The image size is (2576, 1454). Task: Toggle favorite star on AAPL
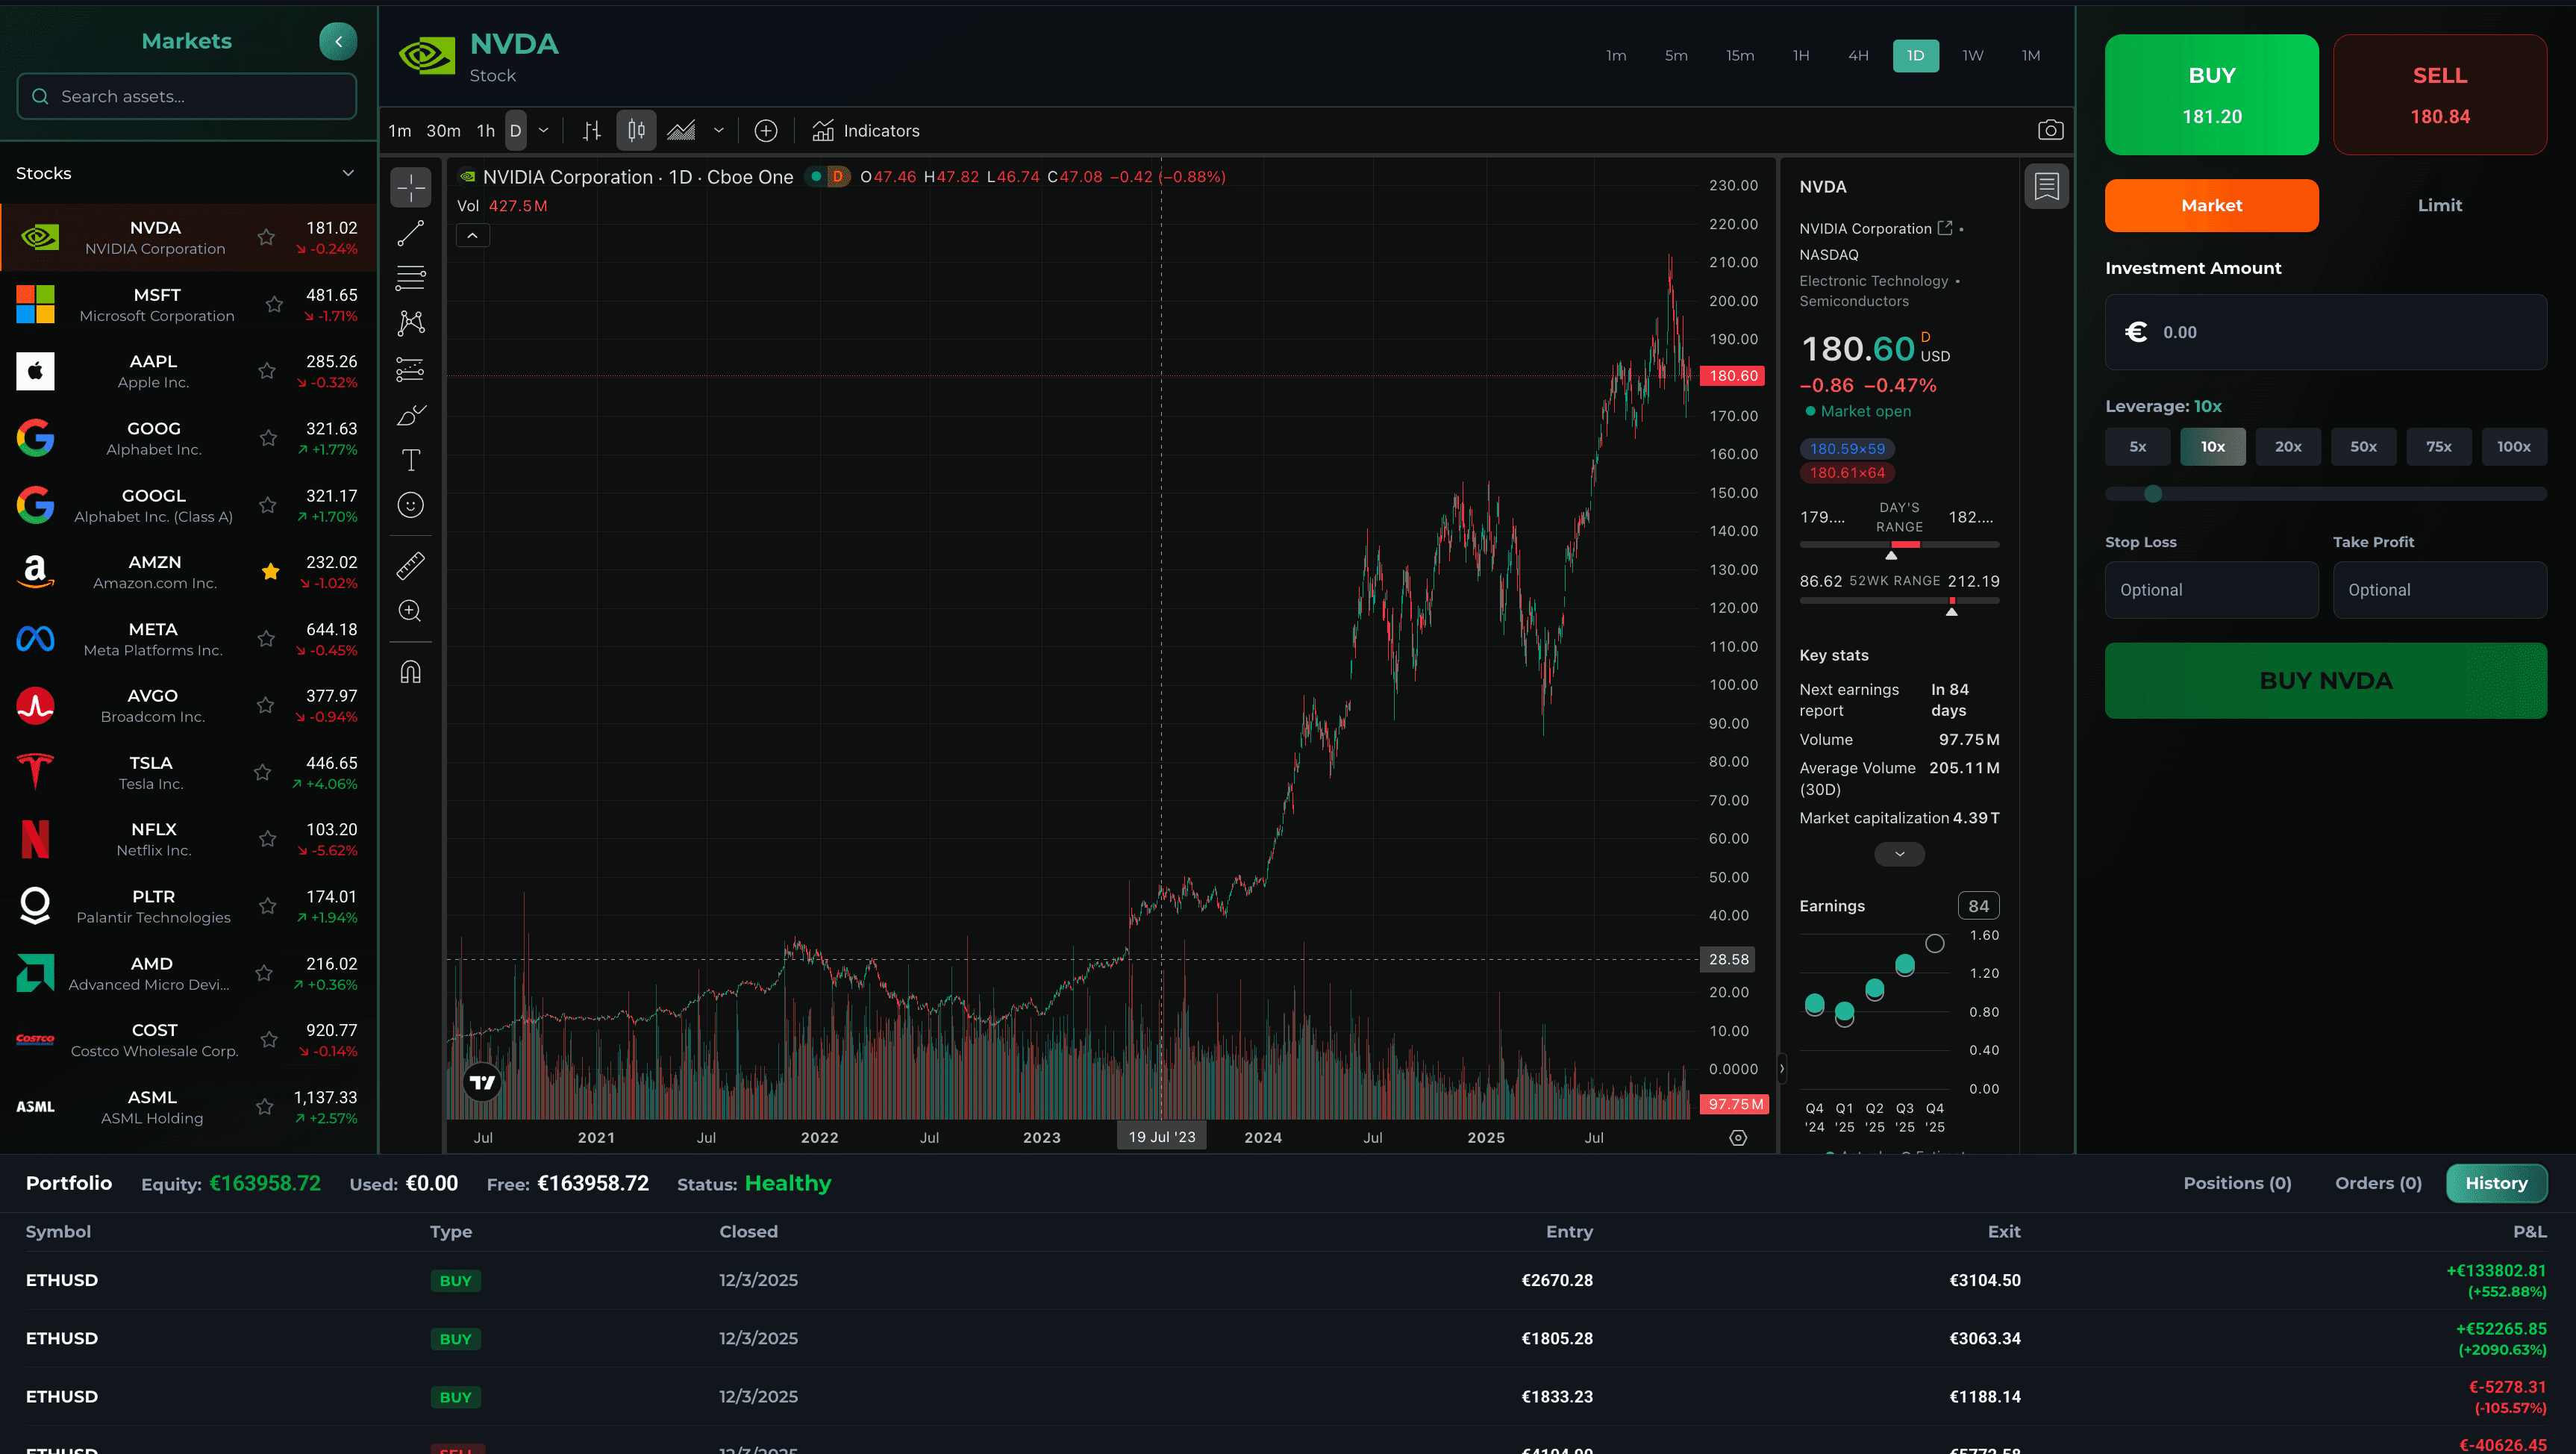click(266, 371)
